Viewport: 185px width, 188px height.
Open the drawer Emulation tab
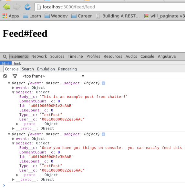pos(46,69)
